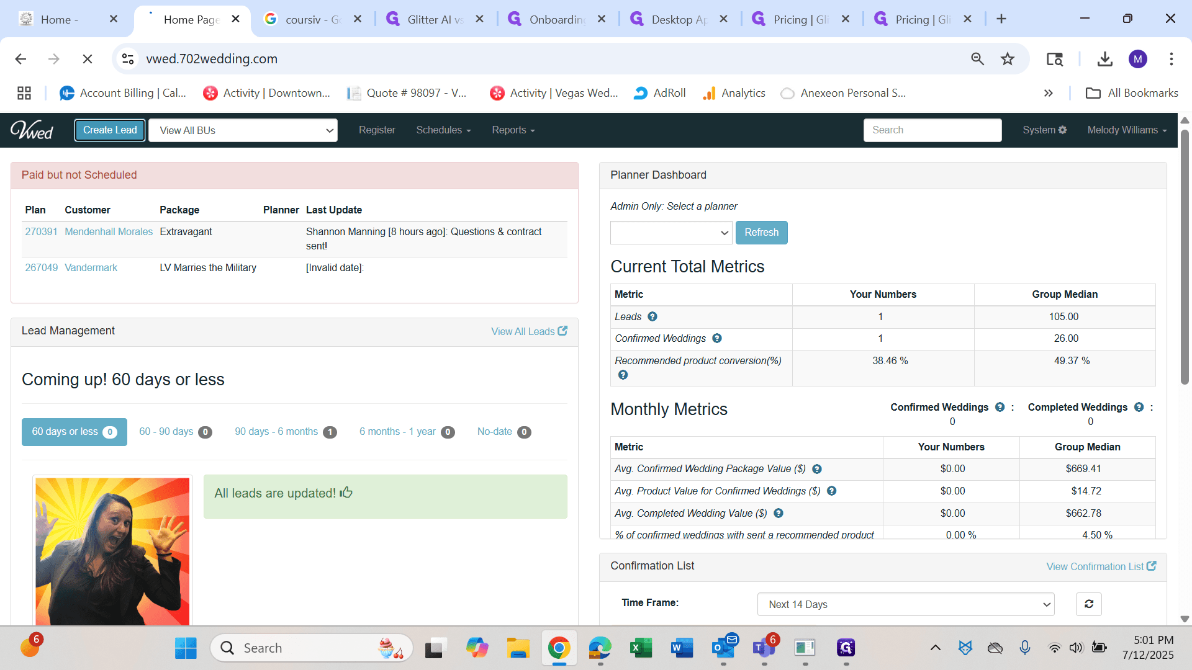Screen dimensions: 1192x670
Task: Open the Vandermark customer link
Action: (x=91, y=267)
